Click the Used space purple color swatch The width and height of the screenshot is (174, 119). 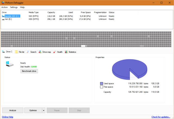[x=101, y=84]
